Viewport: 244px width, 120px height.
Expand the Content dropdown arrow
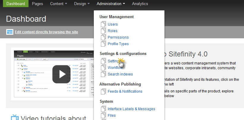coord(66,4)
